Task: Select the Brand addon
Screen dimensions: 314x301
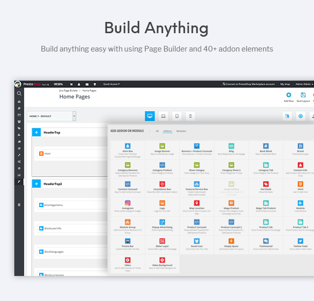Action: [x=300, y=150]
